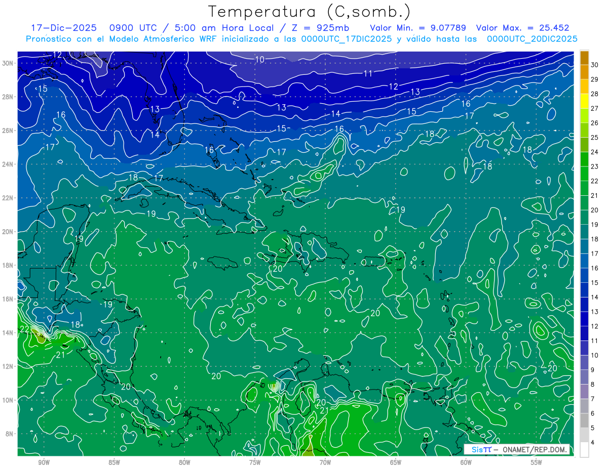The width and height of the screenshot is (608, 469).
Task: Click purple color bar segment between 8 and 9
Action: point(584,377)
